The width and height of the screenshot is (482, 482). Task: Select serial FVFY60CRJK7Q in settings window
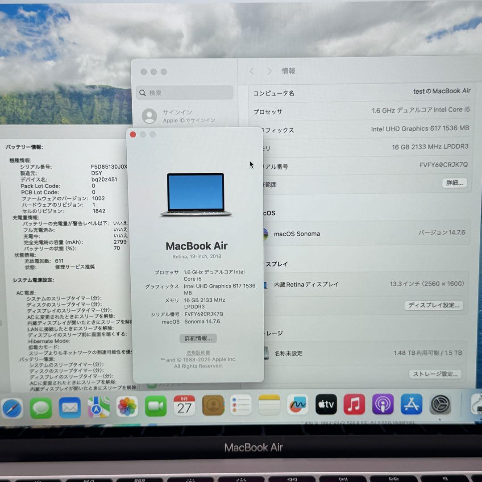pos(443,165)
